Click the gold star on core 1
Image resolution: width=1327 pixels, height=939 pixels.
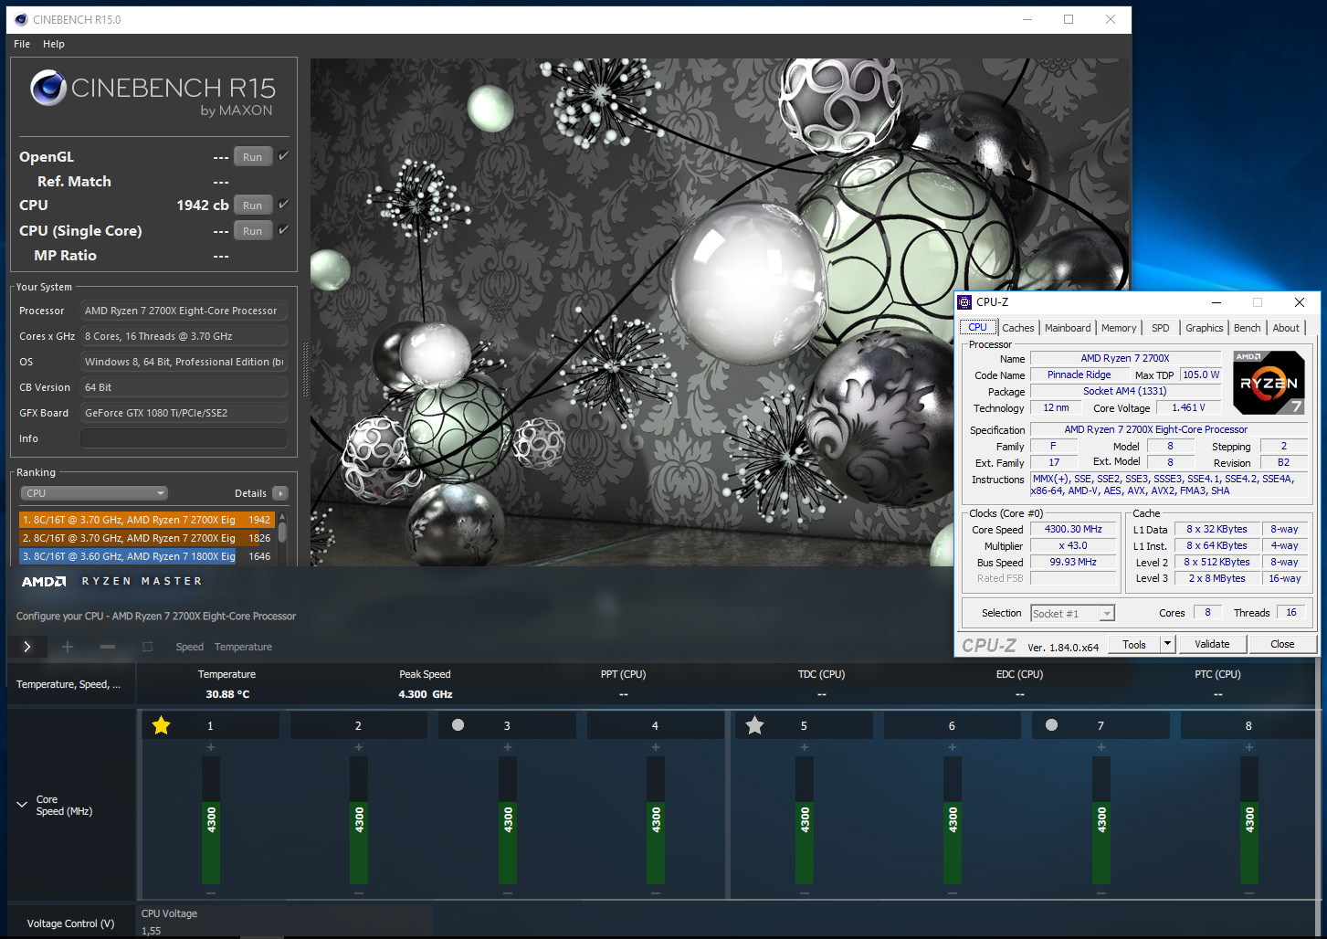[162, 725]
